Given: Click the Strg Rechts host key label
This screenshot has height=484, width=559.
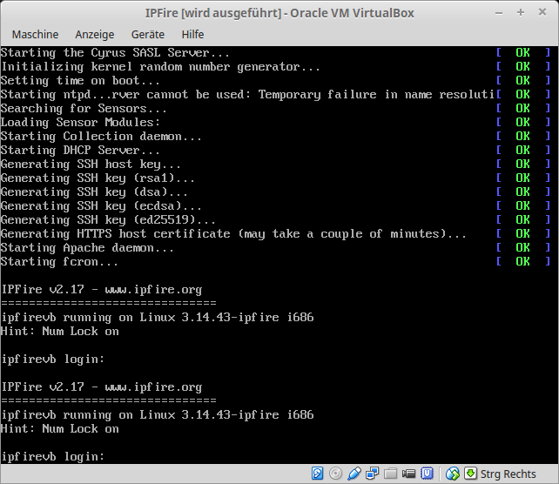Looking at the screenshot, I should click(x=508, y=474).
